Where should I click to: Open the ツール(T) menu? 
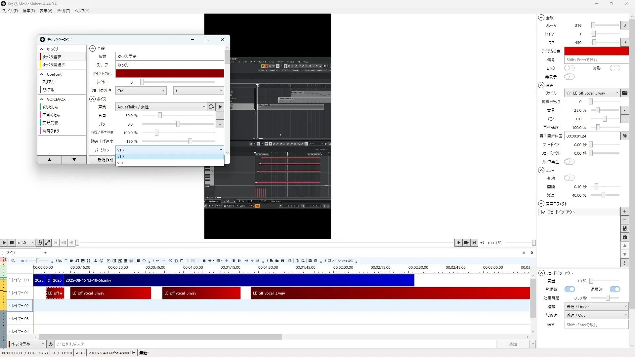tap(63, 11)
